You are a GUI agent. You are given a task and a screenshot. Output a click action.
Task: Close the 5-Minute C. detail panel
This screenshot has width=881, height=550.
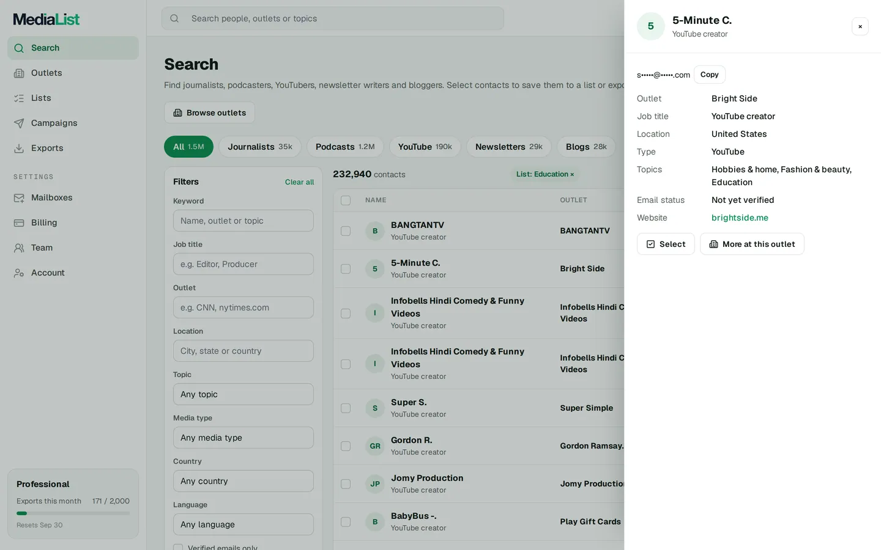click(860, 26)
